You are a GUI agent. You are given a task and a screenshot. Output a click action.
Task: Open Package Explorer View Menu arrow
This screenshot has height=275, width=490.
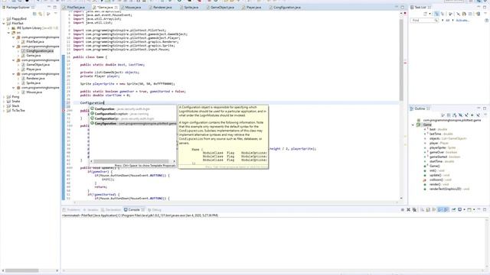click(x=56, y=14)
